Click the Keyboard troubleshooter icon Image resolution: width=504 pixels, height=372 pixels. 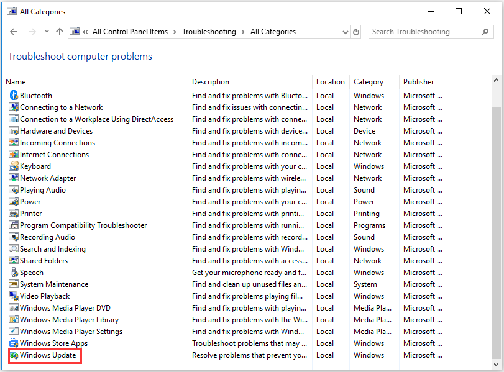click(14, 166)
